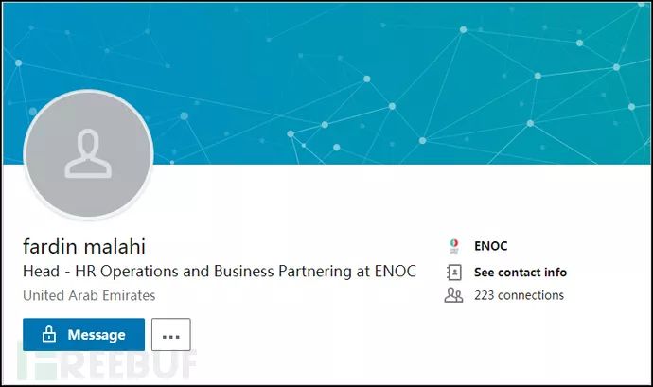
Task: Open the three-dots More actions menu
Action: (171, 335)
